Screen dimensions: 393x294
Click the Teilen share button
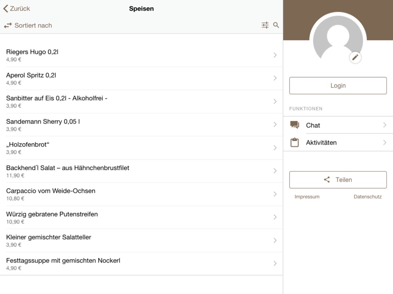click(x=338, y=180)
